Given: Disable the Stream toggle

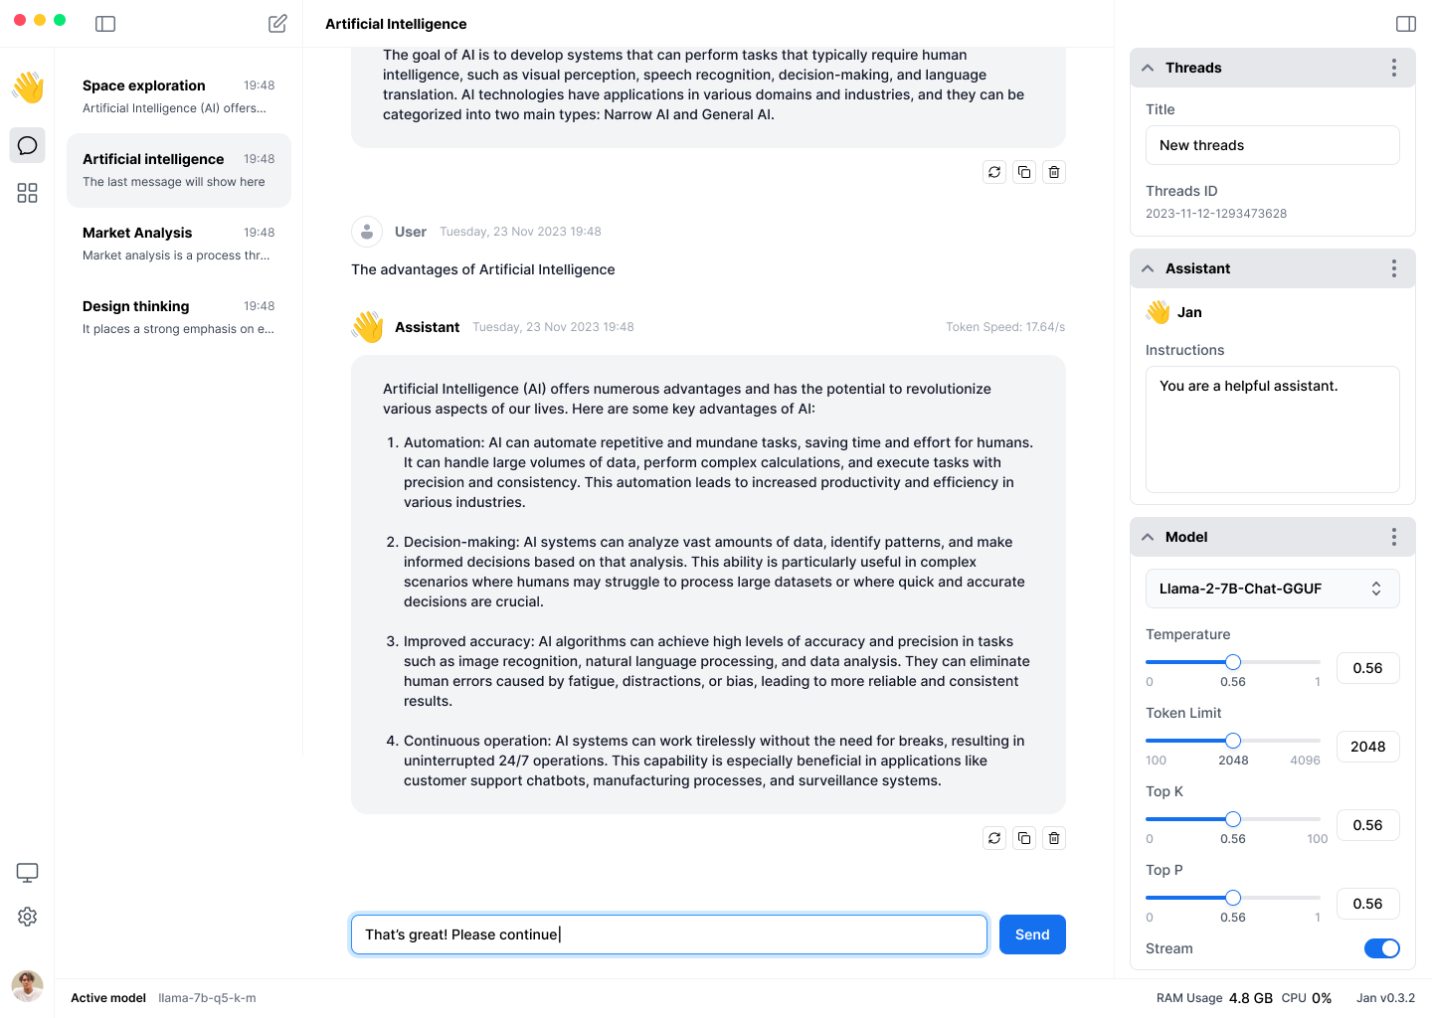Looking at the screenshot, I should (1381, 948).
